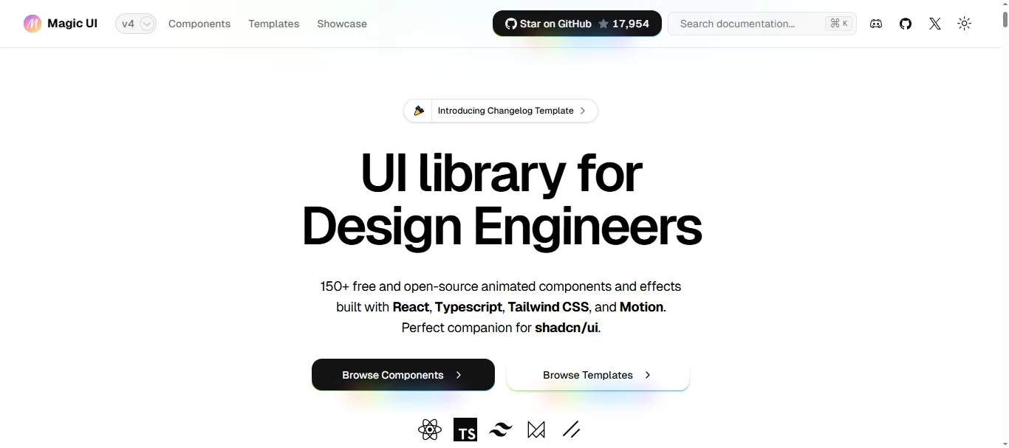Click the Magic UI logo
The width and height of the screenshot is (1009, 448).
click(61, 23)
